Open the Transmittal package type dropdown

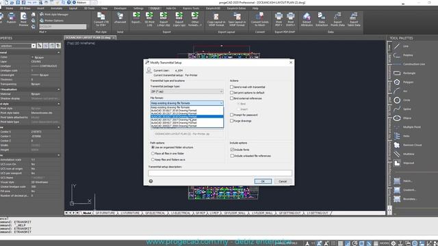[187, 92]
